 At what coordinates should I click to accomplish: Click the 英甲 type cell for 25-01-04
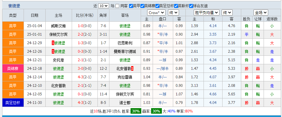coord(13,26)
